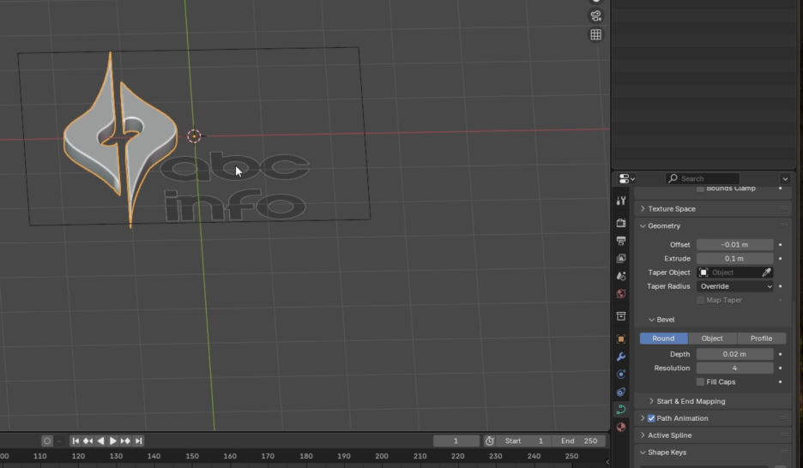Select Object bevel mode
Image resolution: width=803 pixels, height=468 pixels.
tap(712, 339)
